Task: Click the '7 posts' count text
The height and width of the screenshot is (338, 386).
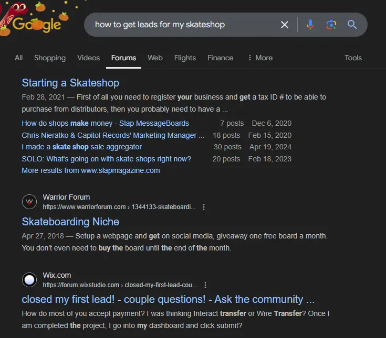Action: (x=232, y=123)
